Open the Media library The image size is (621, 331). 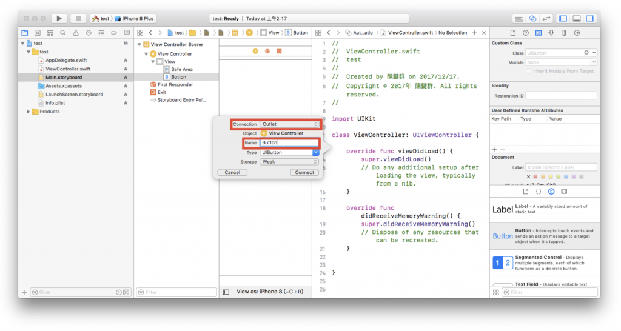click(x=564, y=191)
